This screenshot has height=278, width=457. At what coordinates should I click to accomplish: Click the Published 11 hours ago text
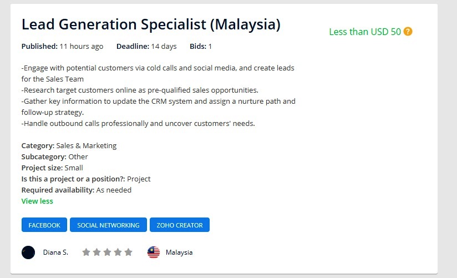[x=62, y=47]
